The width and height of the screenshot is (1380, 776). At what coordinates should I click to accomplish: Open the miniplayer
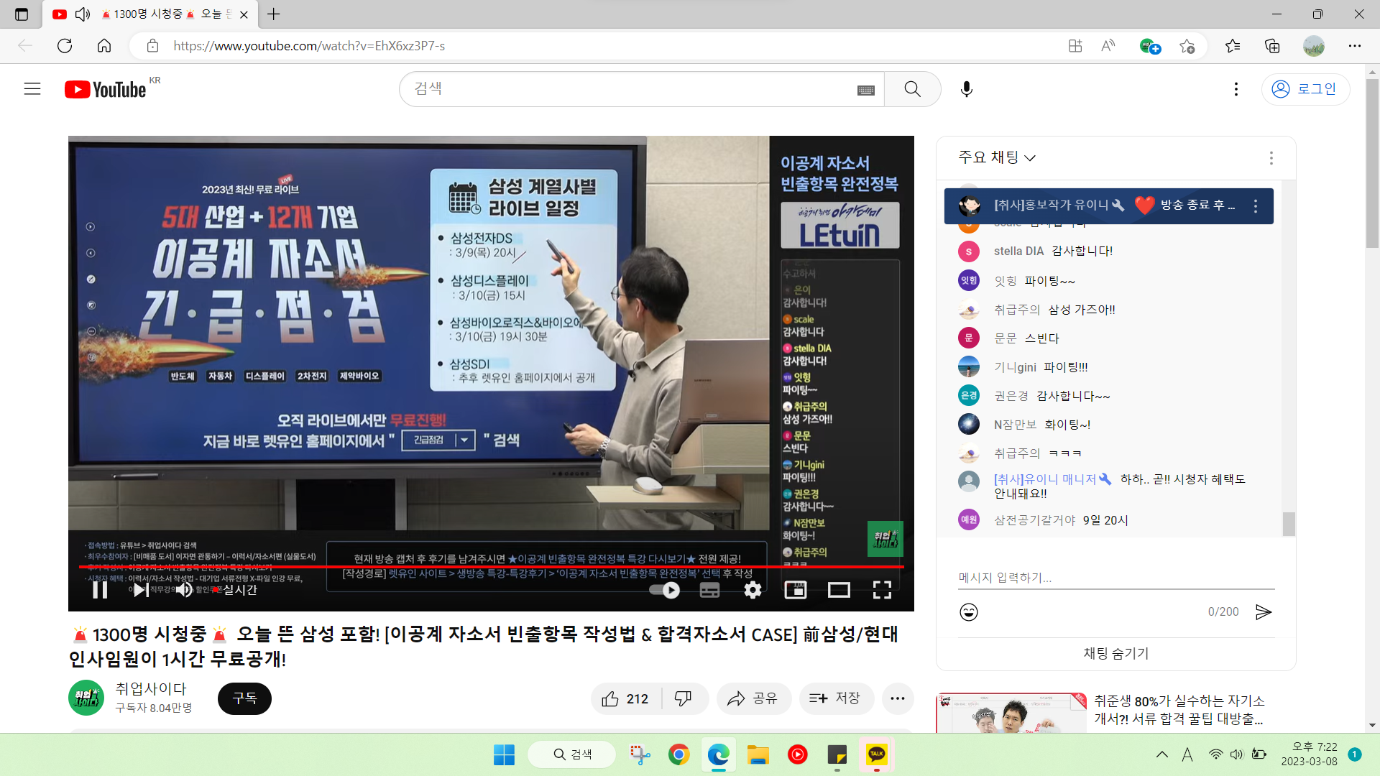(796, 590)
